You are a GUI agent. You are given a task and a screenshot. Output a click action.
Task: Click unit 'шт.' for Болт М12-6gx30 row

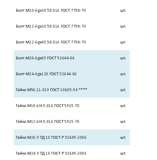[123, 26]
